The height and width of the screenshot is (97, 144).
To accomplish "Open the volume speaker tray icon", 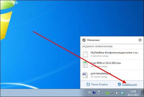I will [x=117, y=93].
